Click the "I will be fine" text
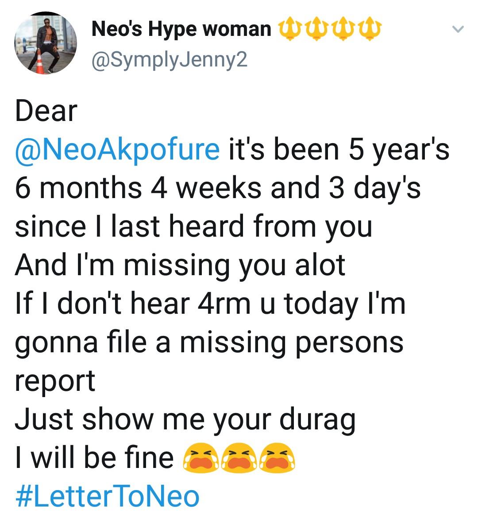The image size is (478, 530). 94,458
